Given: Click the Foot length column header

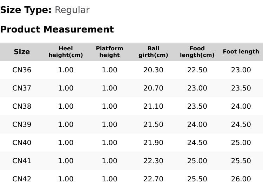Looking at the screenshot, I should 241,52.
